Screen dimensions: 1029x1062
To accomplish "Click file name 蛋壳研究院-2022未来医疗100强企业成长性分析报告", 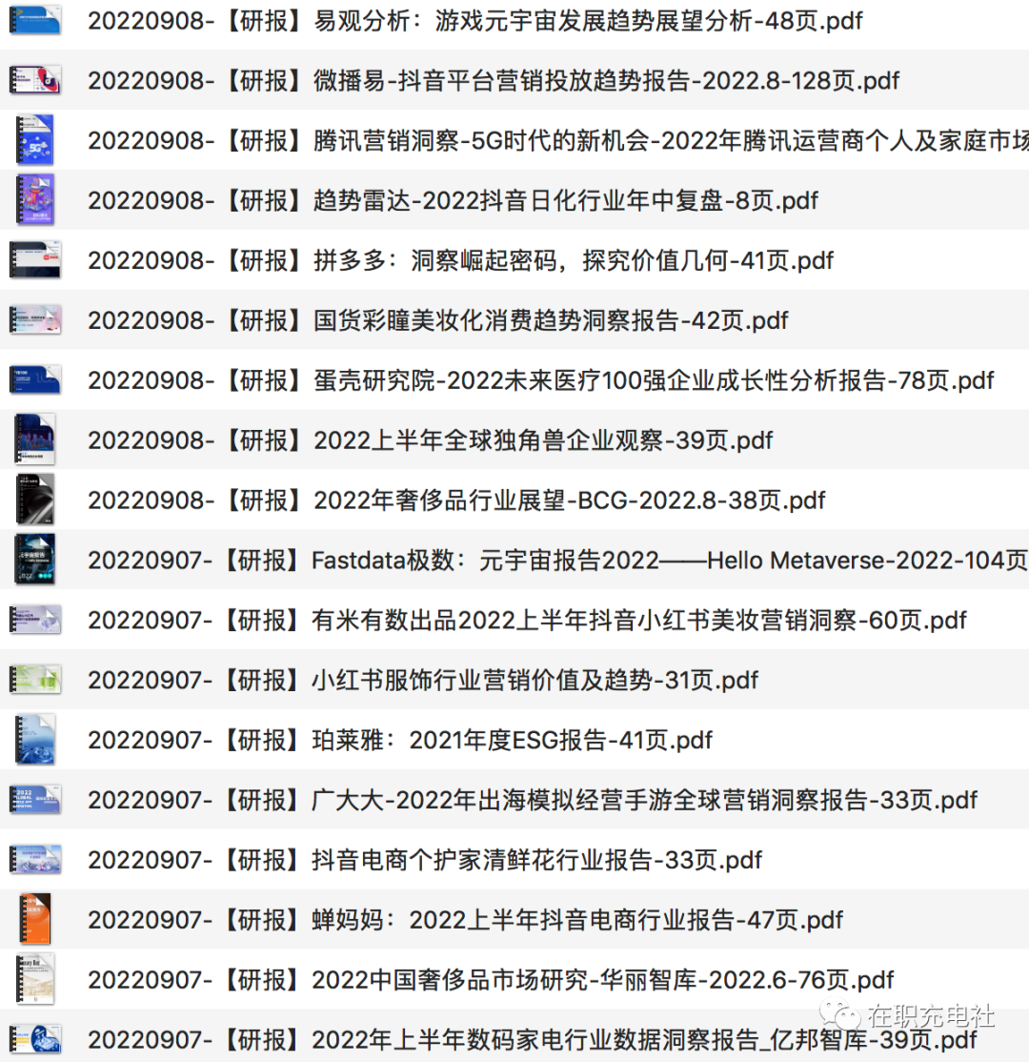I will 541,380.
